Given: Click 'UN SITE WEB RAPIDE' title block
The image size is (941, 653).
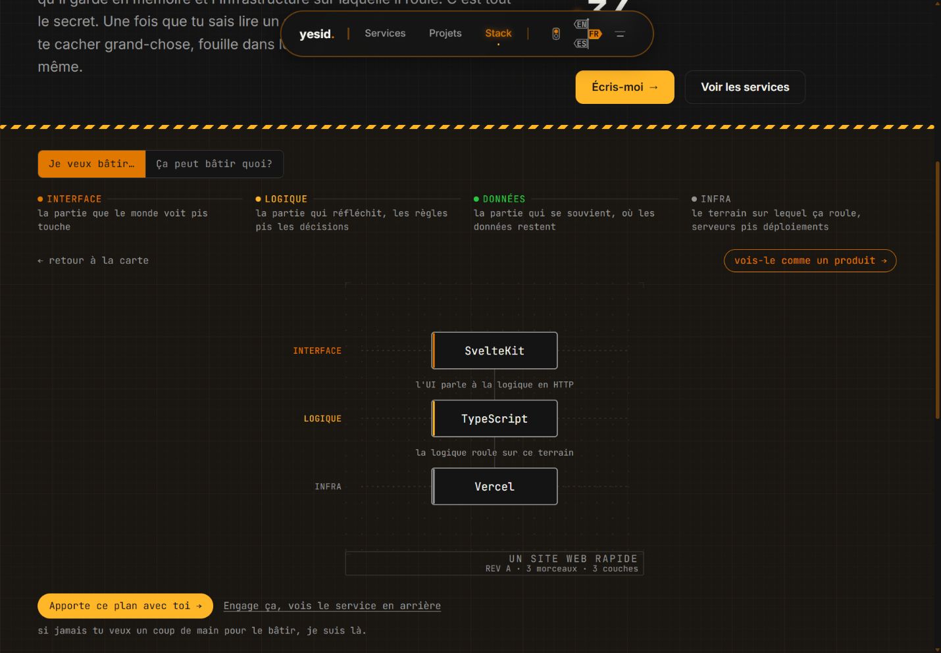Looking at the screenshot, I should click(x=494, y=563).
